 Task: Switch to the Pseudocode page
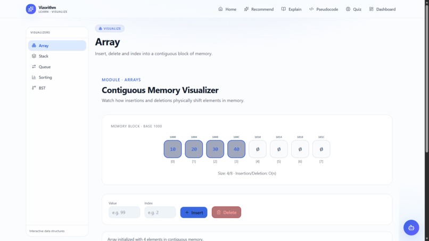(x=324, y=9)
